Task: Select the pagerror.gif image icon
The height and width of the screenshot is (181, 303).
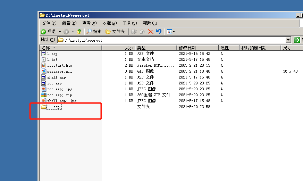Action: 44,71
